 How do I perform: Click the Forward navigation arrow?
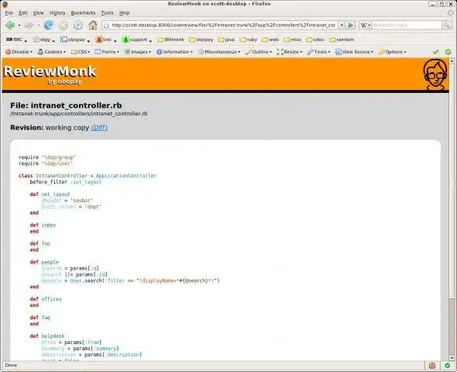click(29, 26)
